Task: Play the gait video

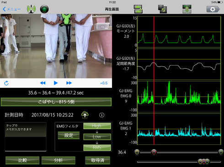Action: 56,83
